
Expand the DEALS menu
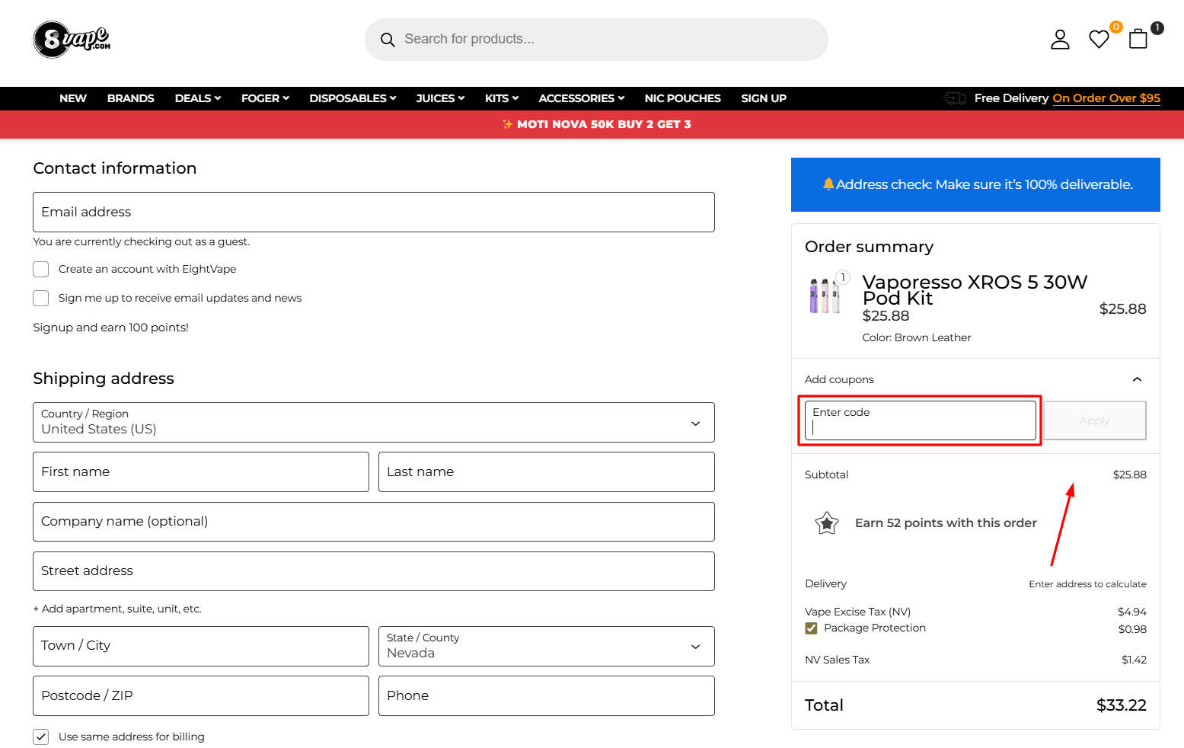pyautogui.click(x=198, y=98)
